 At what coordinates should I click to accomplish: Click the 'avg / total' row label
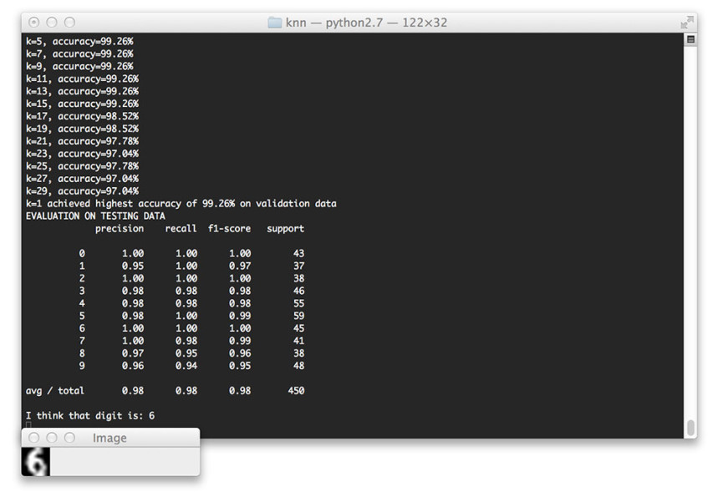(x=55, y=390)
